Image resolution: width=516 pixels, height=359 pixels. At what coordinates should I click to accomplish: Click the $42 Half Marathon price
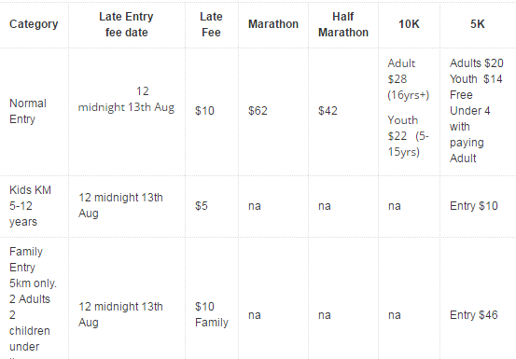(x=328, y=111)
